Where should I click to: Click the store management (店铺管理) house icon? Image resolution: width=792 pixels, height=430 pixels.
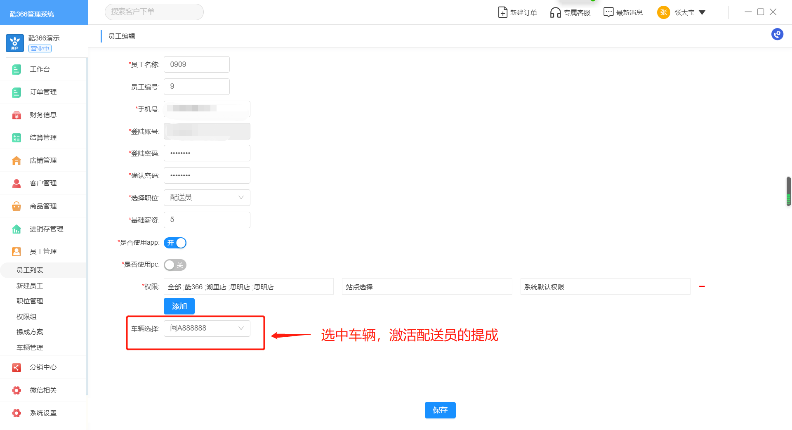coord(16,161)
